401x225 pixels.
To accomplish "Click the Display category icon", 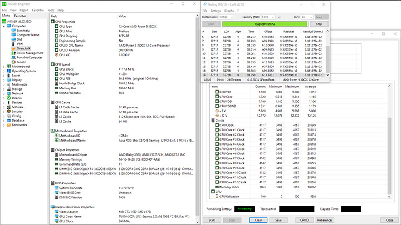I will click(9, 80).
